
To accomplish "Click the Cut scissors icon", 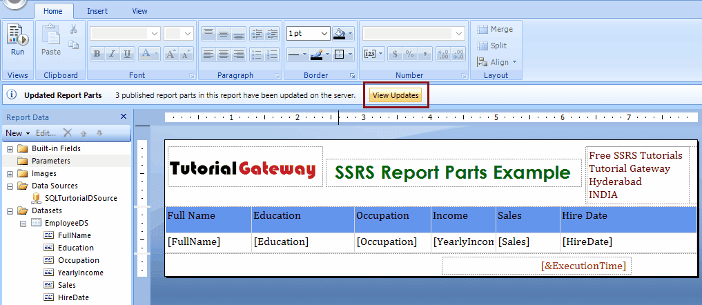I will point(74,30).
